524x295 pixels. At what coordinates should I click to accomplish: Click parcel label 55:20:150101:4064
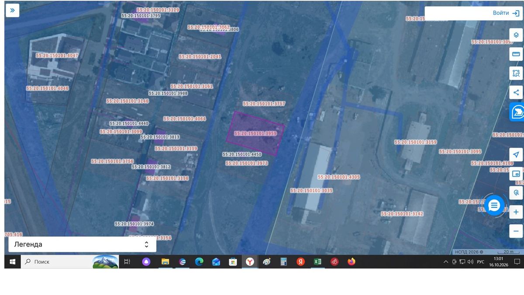pos(184,119)
